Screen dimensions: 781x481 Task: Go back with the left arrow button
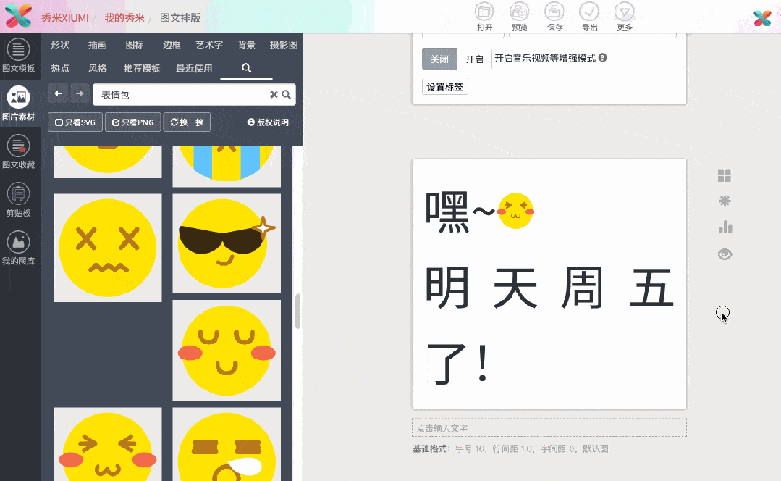[59, 93]
